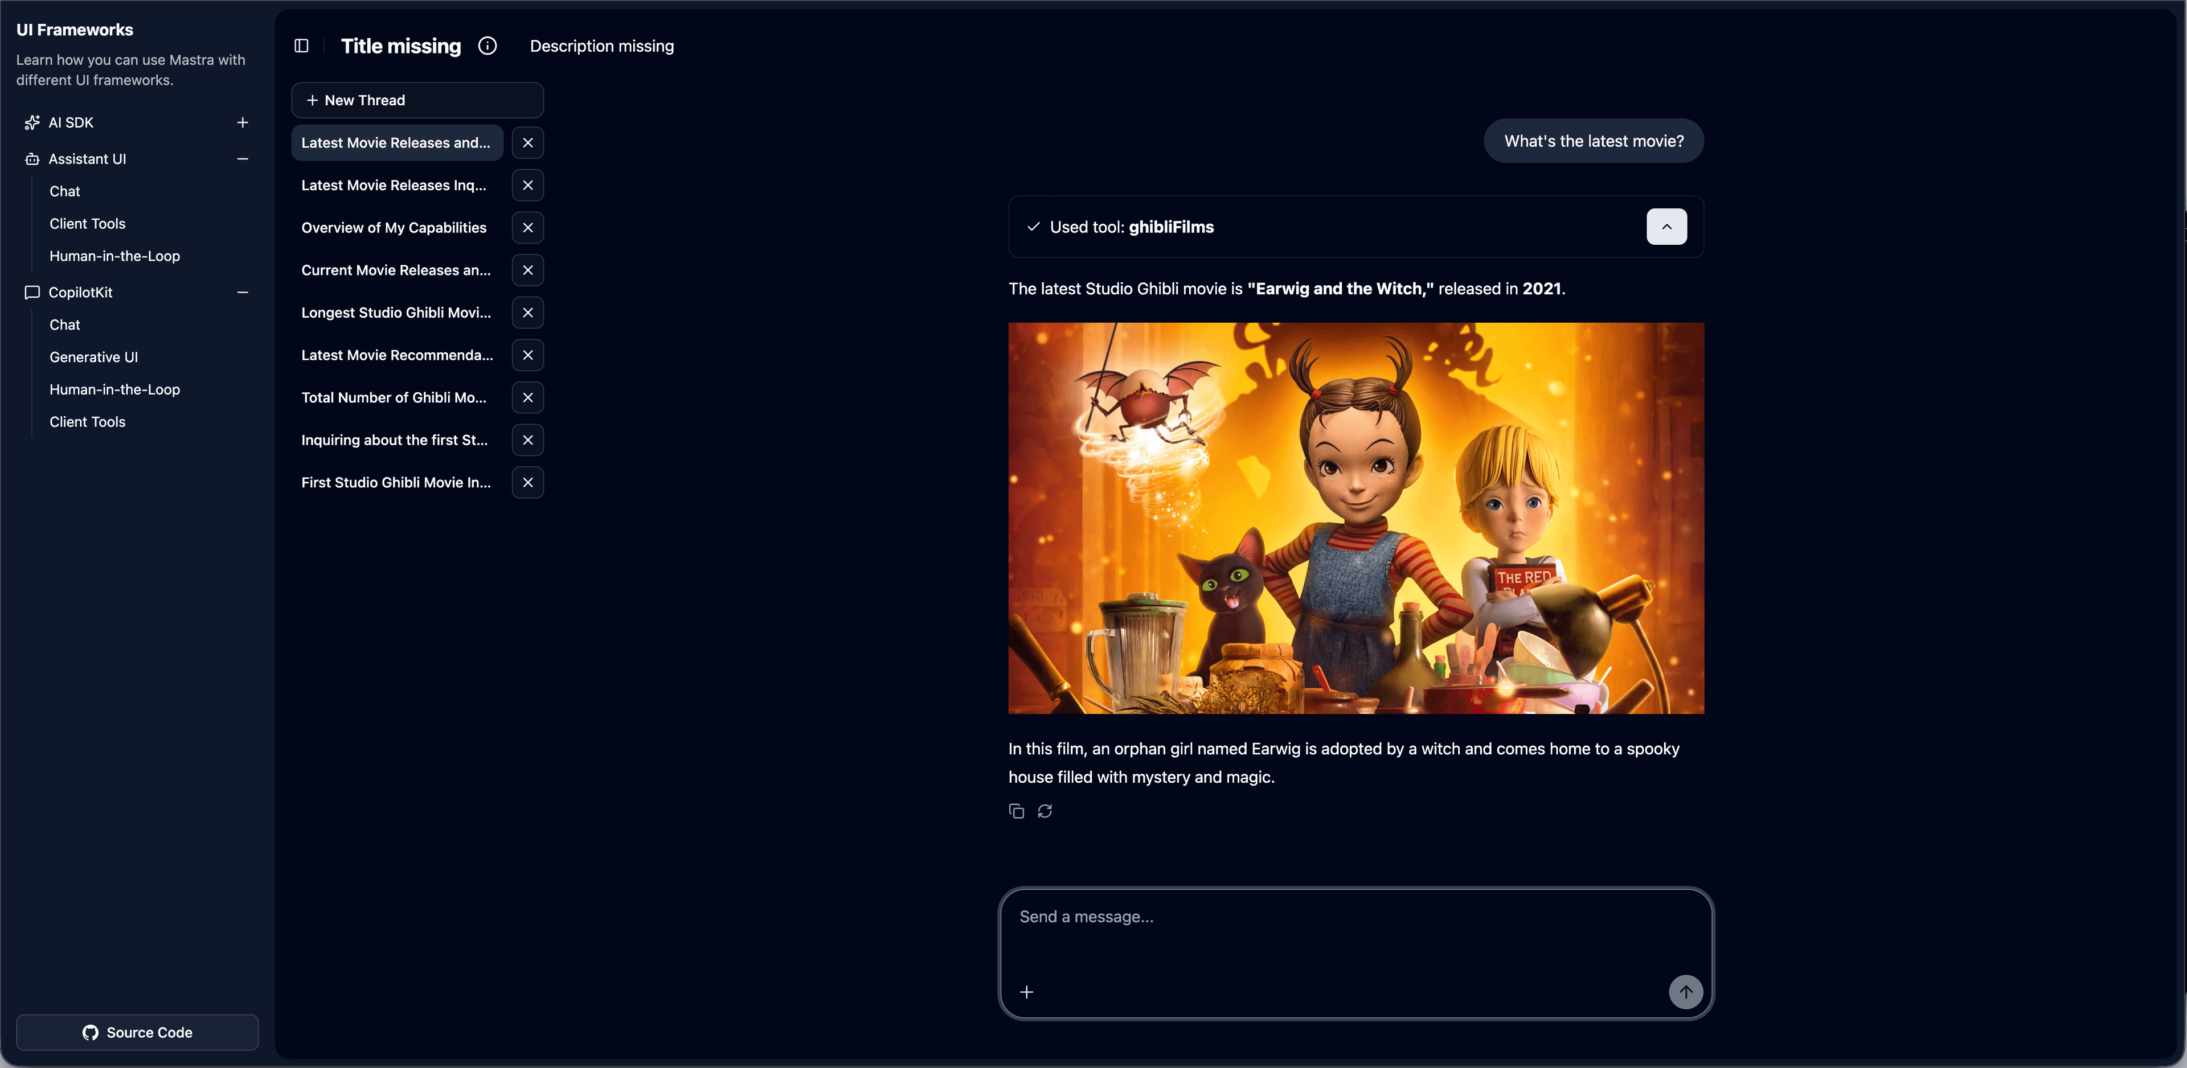Open Chat under Assistant UI
Screen dimensions: 2187x1068
coord(64,191)
